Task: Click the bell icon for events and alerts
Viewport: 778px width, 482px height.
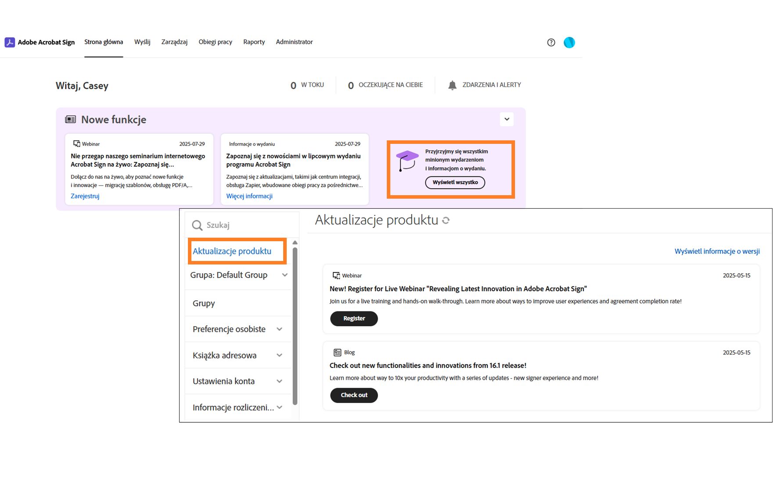Action: [x=452, y=85]
